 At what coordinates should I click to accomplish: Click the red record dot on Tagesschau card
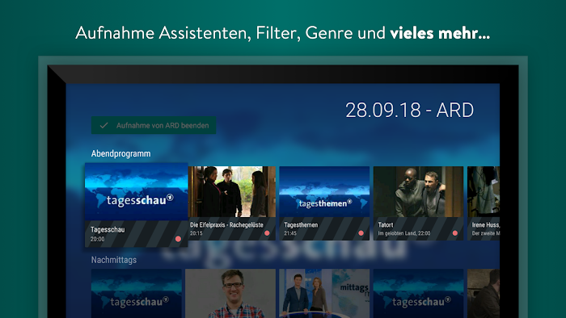[x=178, y=239]
